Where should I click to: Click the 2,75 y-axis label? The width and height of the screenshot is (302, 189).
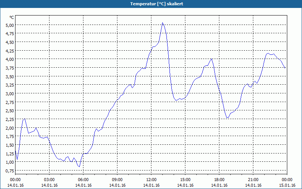(9, 102)
